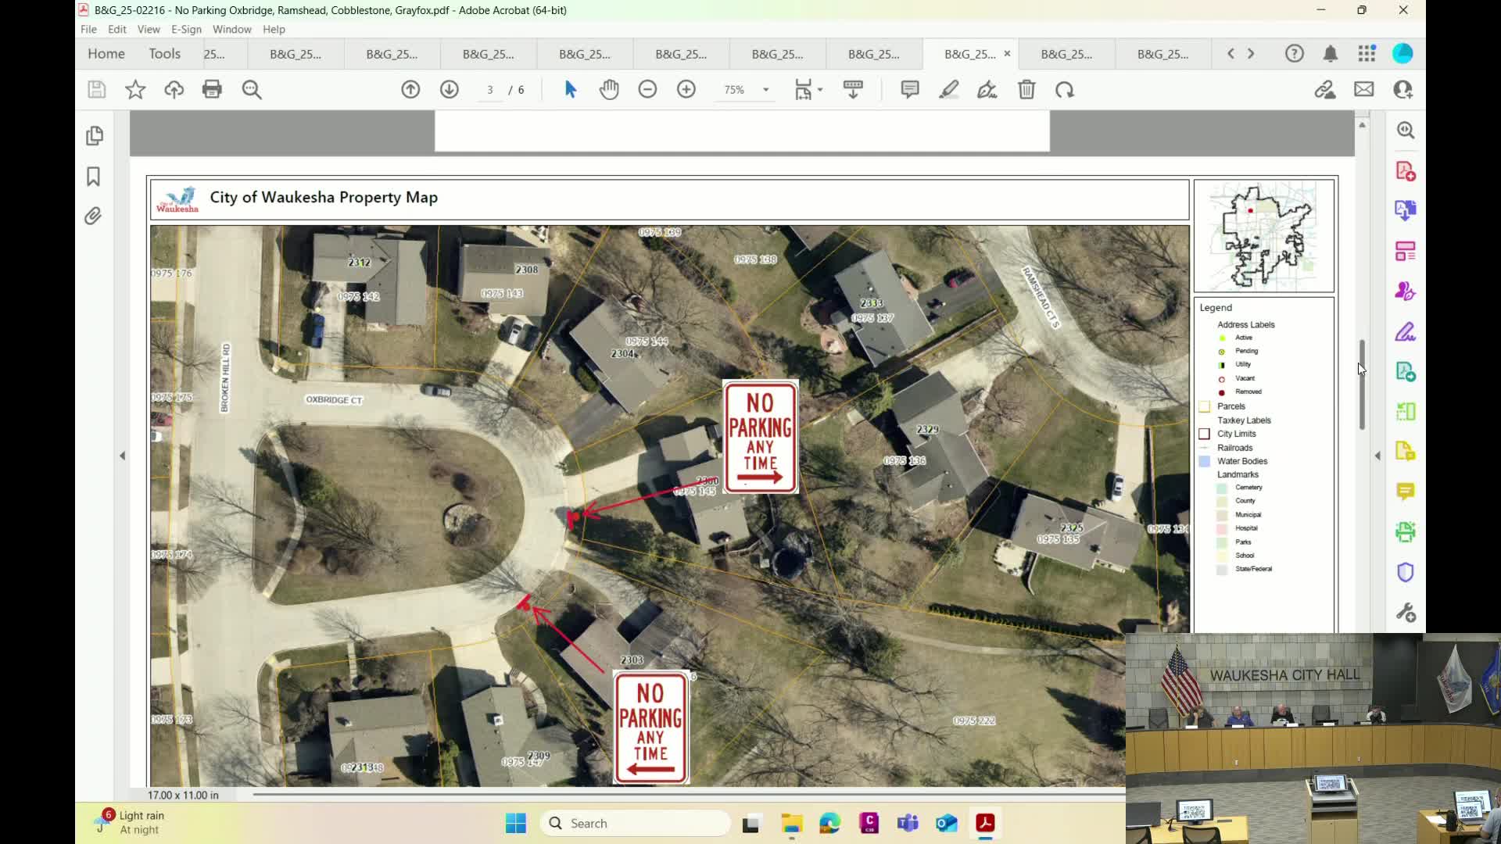Collapse the right tools pane arrow
This screenshot has height=844, width=1501.
click(x=1377, y=456)
